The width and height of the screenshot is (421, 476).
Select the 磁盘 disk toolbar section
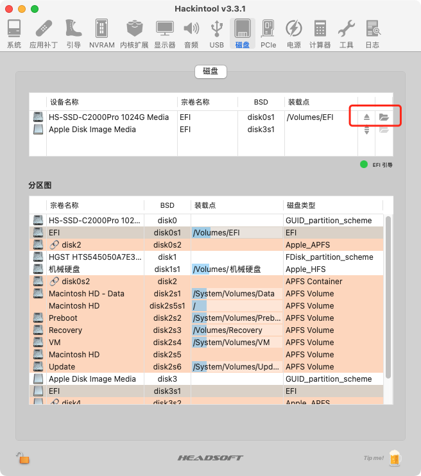click(243, 34)
